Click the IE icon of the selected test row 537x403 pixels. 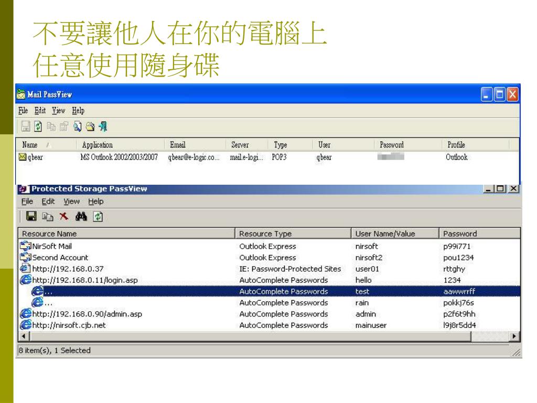[x=37, y=291]
